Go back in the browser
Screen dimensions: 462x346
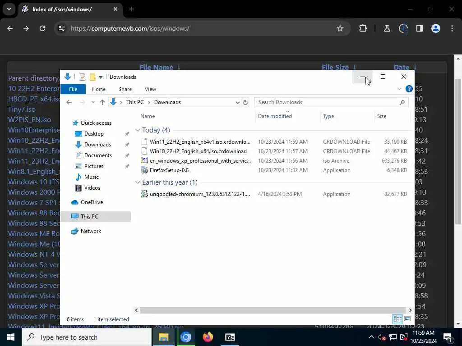[x=10, y=28]
